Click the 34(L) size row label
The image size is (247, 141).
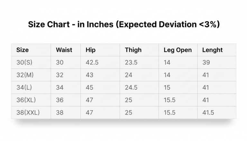tap(24, 87)
